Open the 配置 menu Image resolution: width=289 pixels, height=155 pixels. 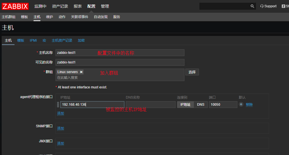point(91,6)
